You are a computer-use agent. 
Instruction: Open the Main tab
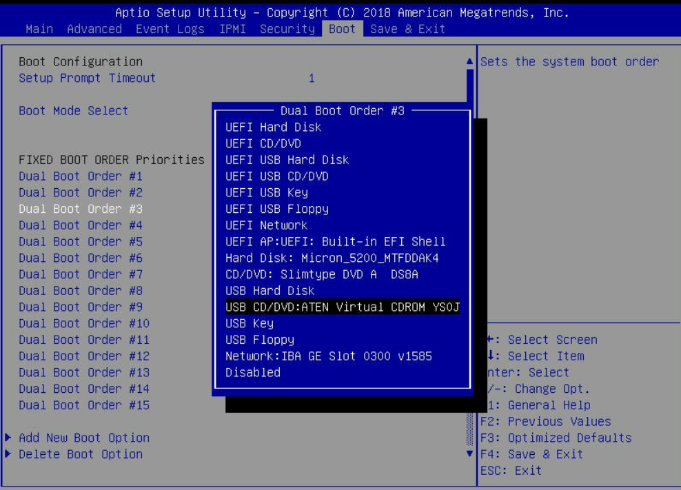[x=39, y=29]
